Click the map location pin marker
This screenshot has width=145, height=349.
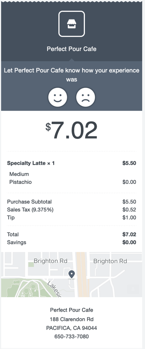pyautogui.click(x=72, y=274)
